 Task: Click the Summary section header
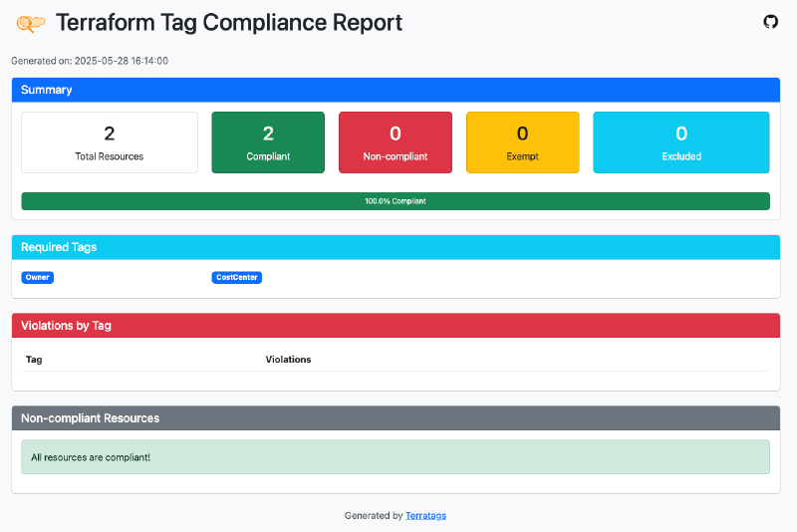(x=396, y=90)
